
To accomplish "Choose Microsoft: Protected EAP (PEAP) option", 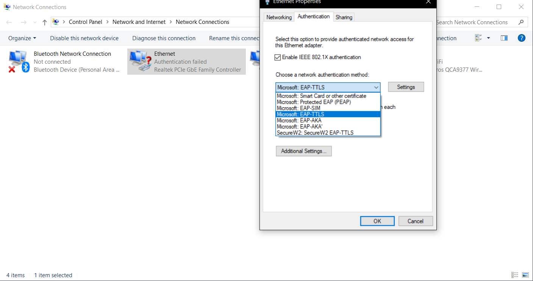I will (328, 102).
